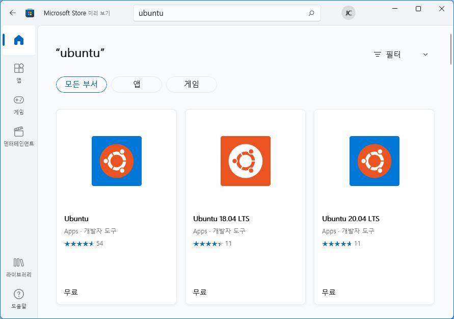Image resolution: width=454 pixels, height=319 pixels.
Task: Click 무료 price on Ubuntu card
Action: coord(71,292)
